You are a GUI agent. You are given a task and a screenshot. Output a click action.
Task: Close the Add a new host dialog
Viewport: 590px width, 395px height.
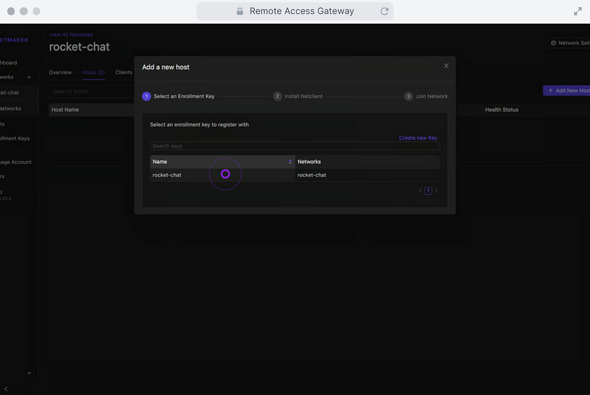[446, 65]
